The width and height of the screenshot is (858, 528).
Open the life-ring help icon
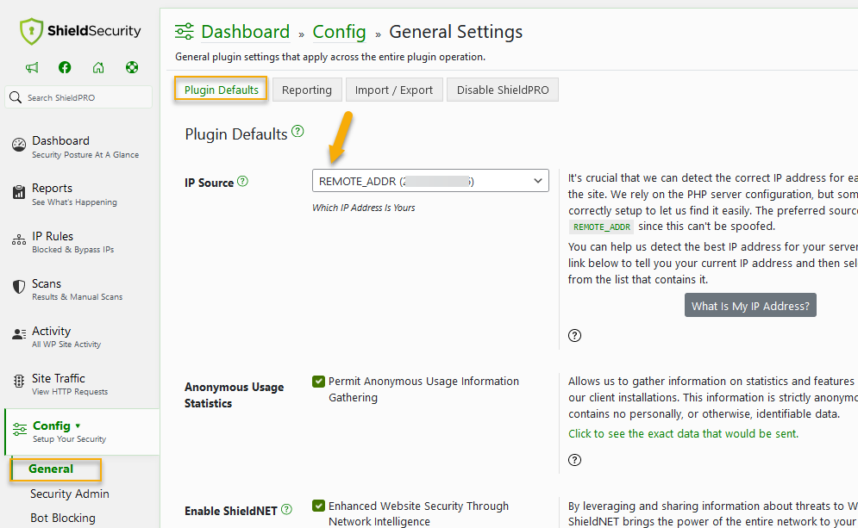click(132, 67)
